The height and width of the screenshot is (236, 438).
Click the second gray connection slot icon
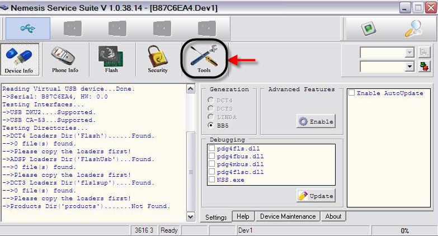pyautogui.click(x=73, y=29)
